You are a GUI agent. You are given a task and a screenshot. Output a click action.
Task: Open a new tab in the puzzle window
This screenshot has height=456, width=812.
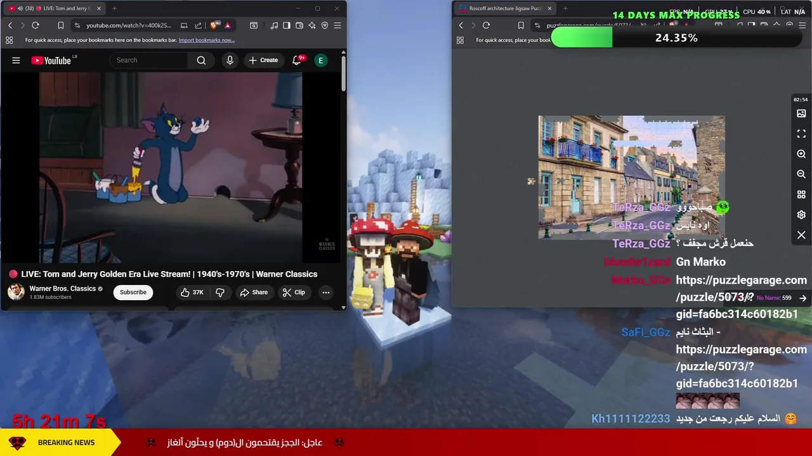coord(565,8)
